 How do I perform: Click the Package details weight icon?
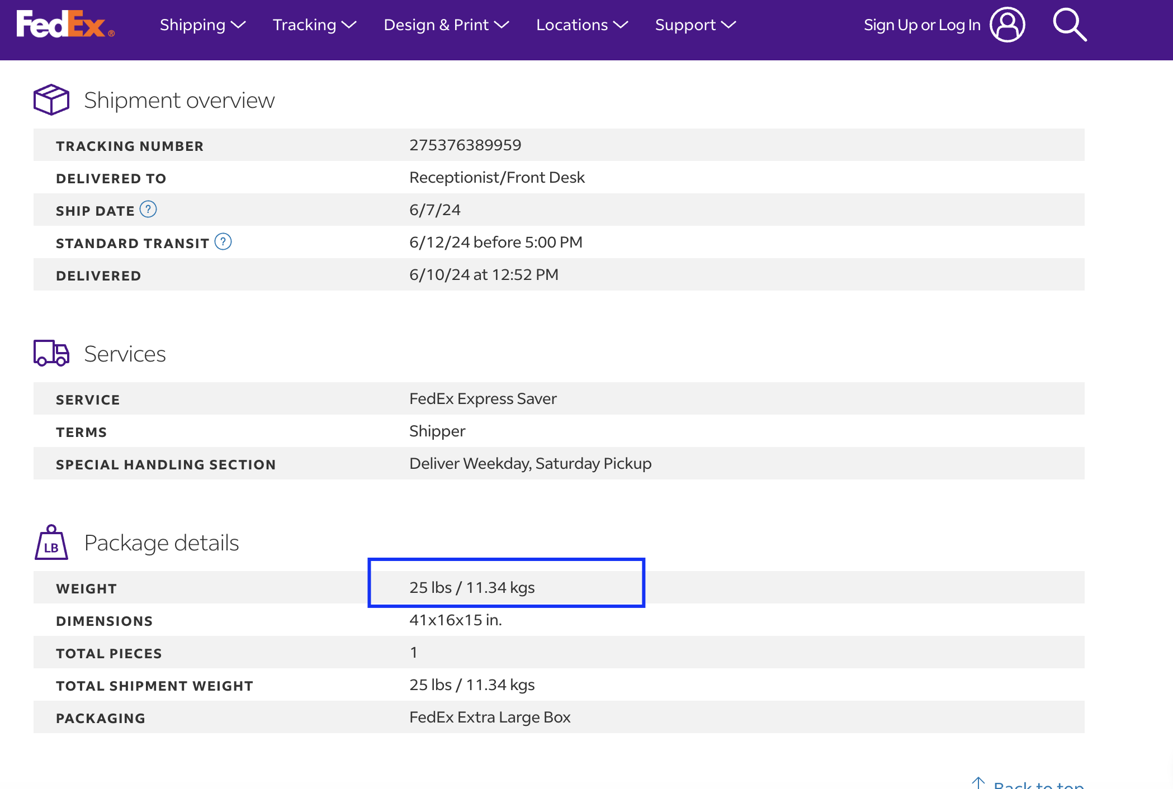tap(51, 542)
